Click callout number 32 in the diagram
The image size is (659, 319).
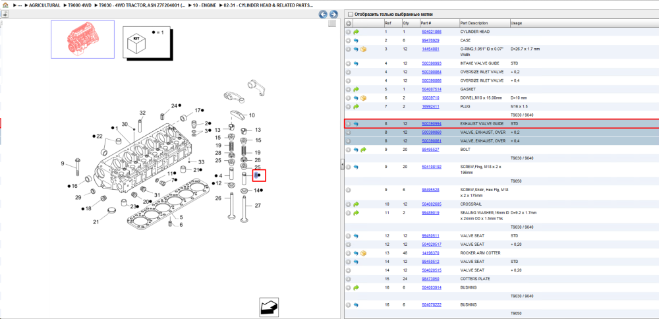pos(142,113)
